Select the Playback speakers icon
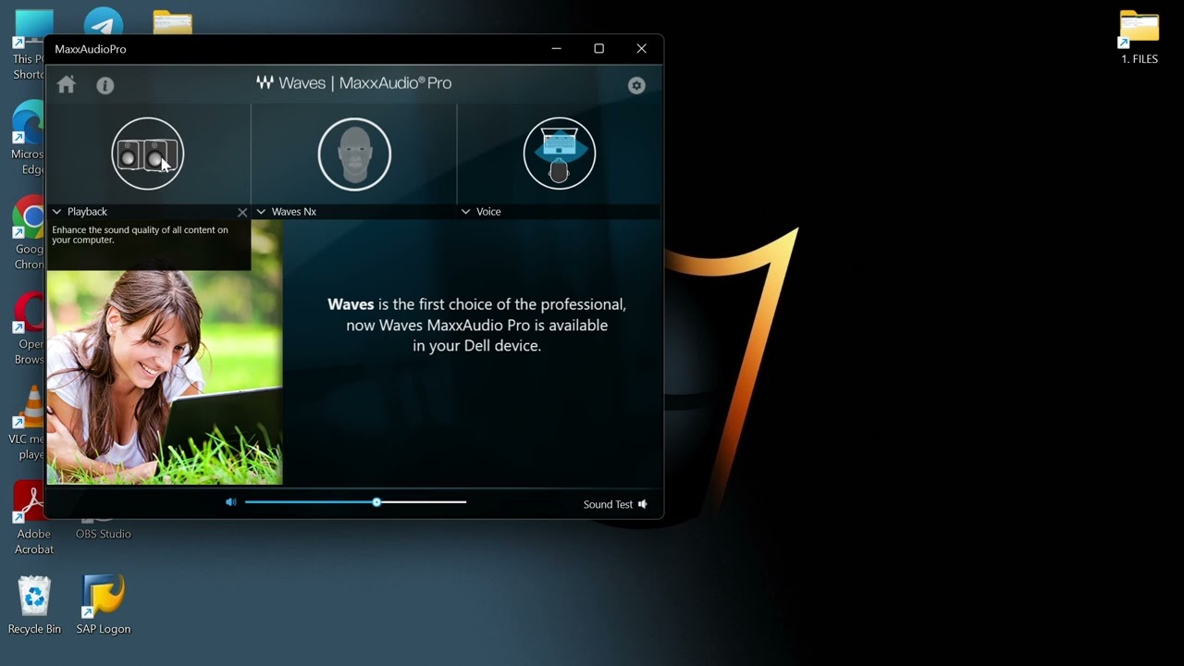Viewport: 1184px width, 666px height. pyautogui.click(x=148, y=154)
